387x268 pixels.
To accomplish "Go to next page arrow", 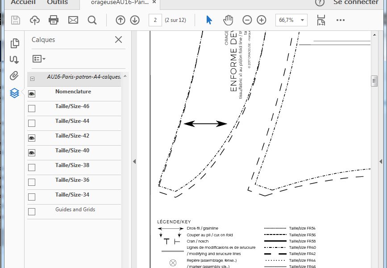I will pyautogui.click(x=135, y=20).
